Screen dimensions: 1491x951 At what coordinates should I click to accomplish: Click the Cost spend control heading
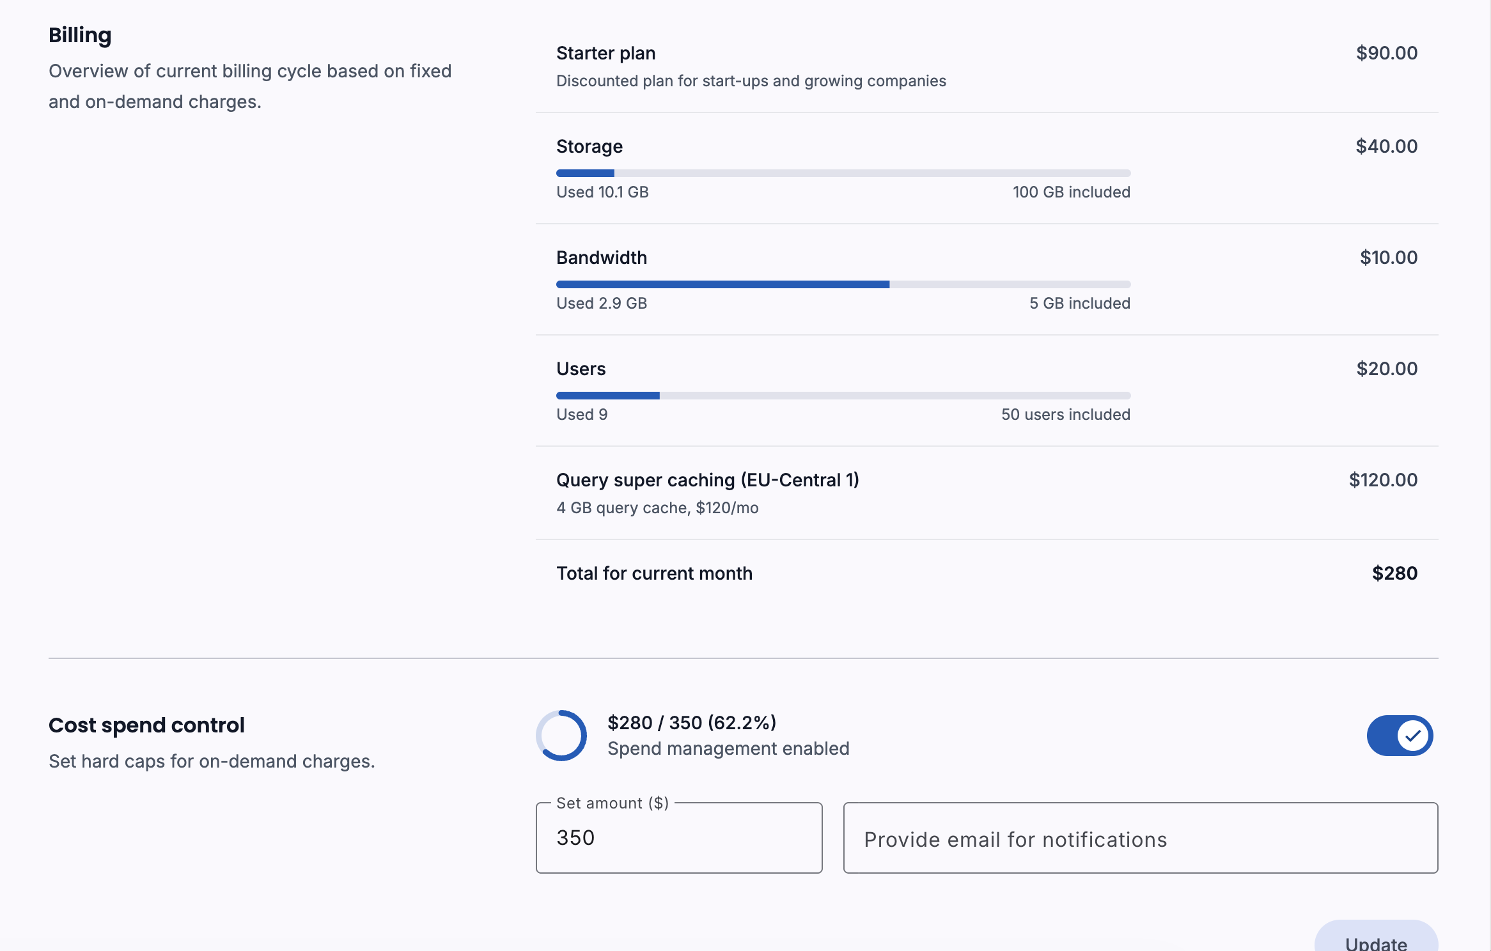(x=146, y=725)
